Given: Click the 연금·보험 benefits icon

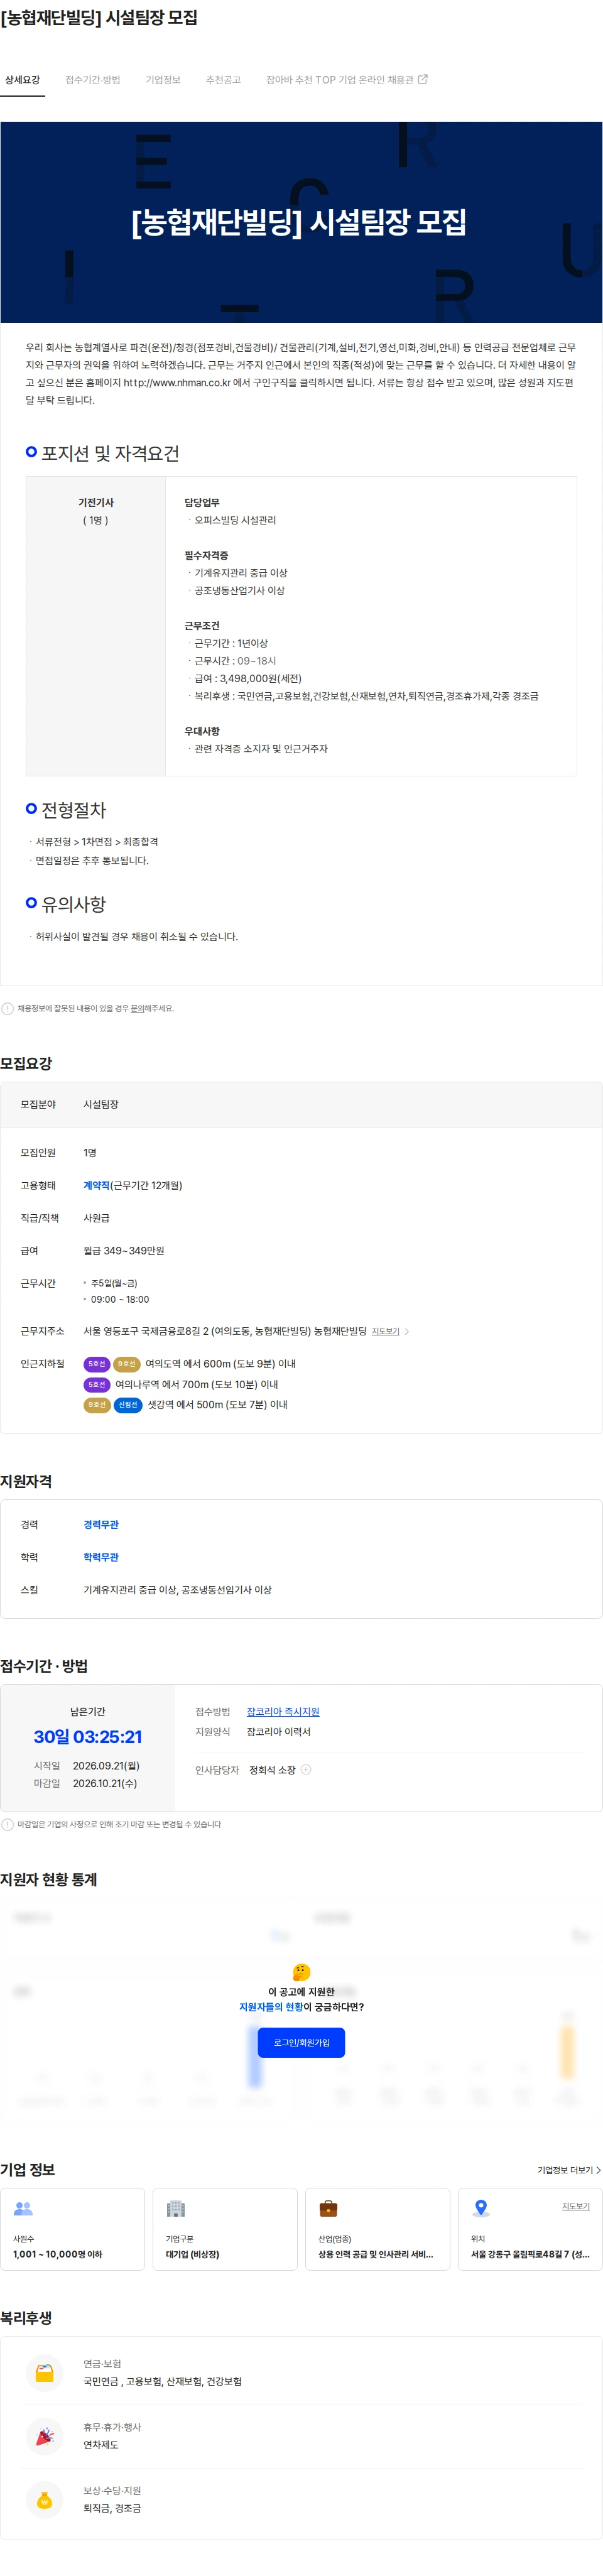Looking at the screenshot, I should point(44,2372).
